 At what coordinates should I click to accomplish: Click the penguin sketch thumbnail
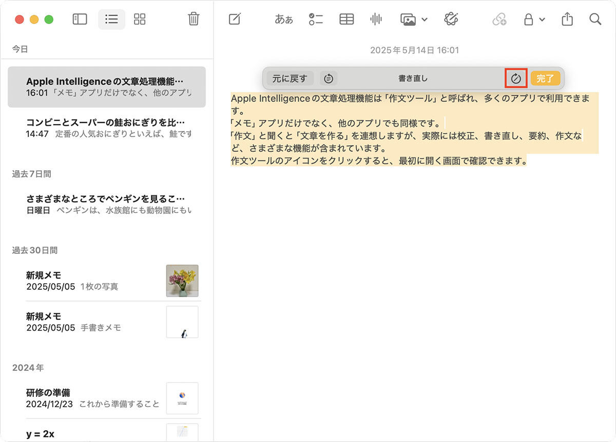182,322
